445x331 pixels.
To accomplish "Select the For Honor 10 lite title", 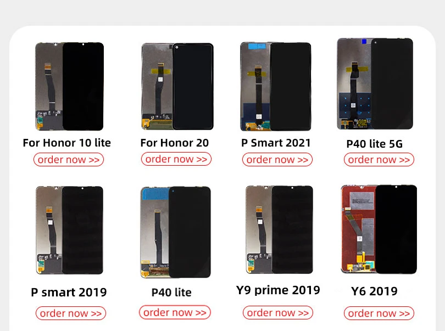I will [x=66, y=143].
